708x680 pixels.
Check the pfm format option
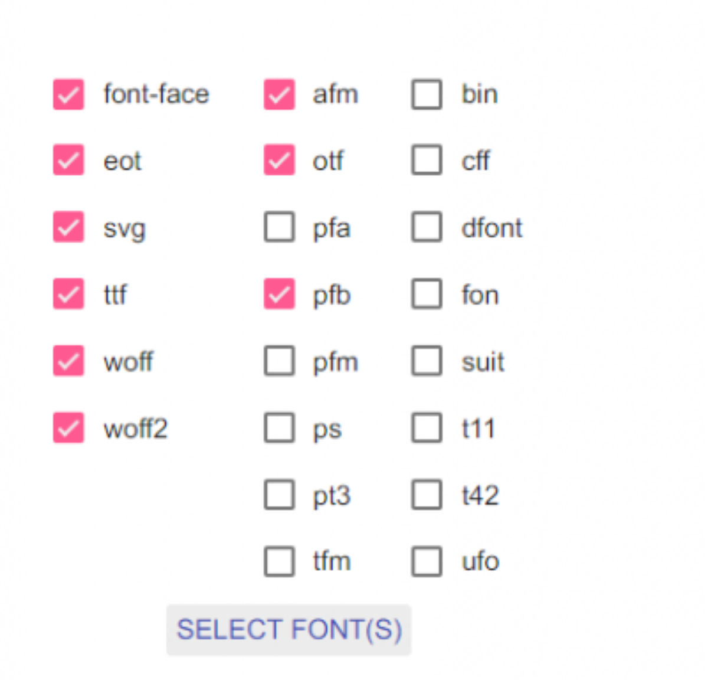pos(279,361)
